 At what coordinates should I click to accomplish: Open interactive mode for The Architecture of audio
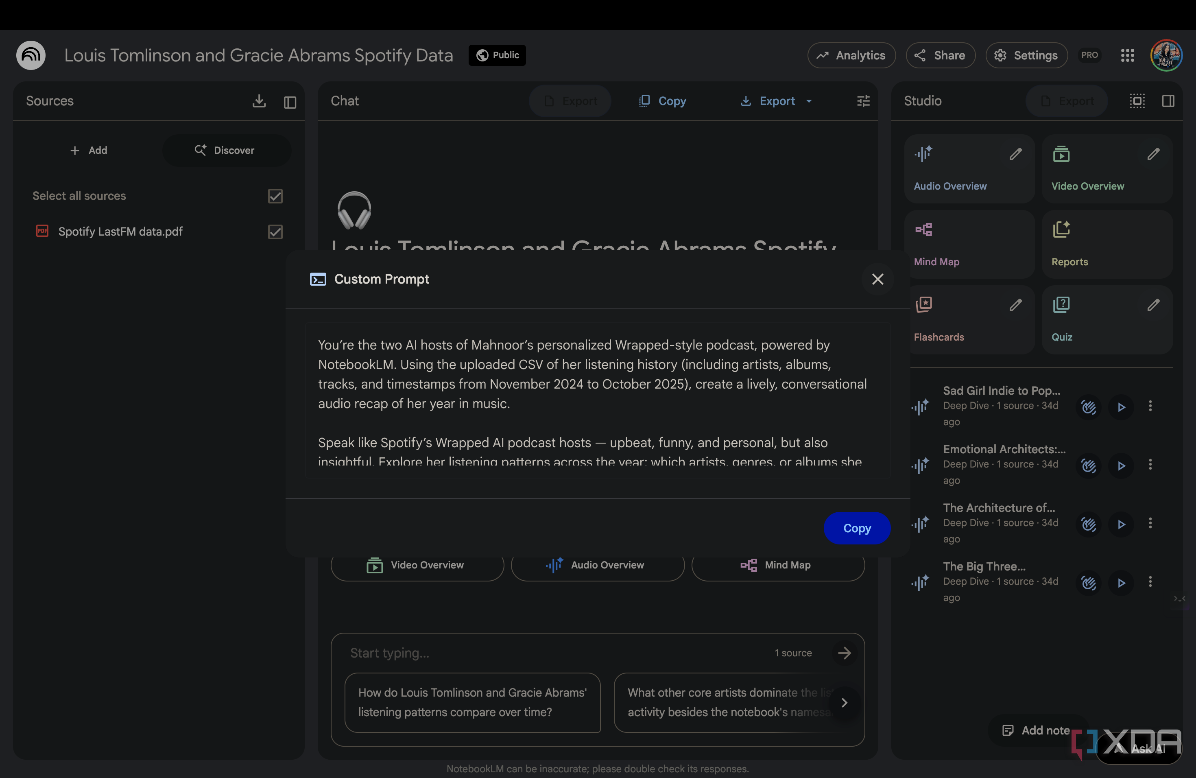click(1089, 524)
